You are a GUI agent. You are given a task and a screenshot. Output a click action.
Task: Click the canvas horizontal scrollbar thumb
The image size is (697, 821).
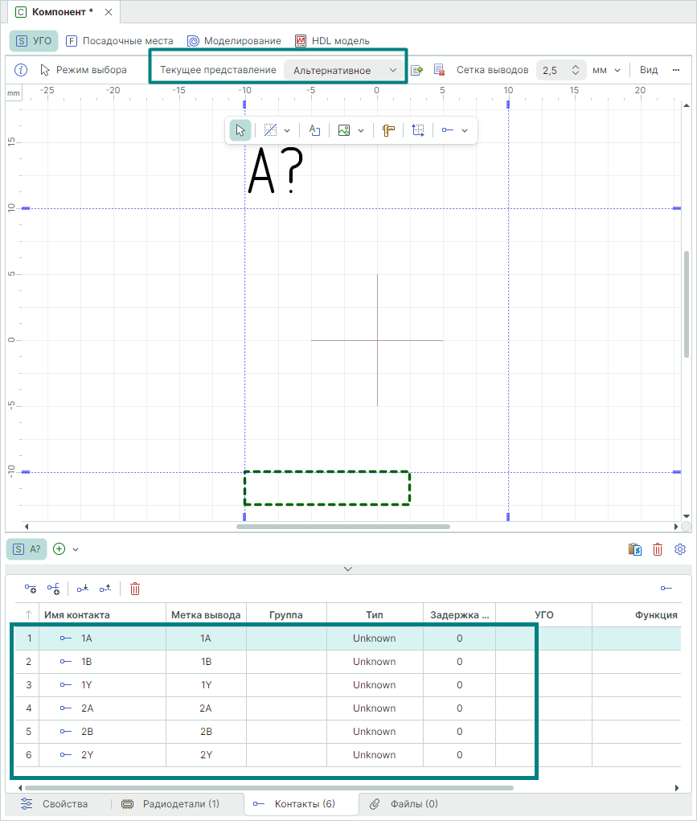[x=343, y=527]
